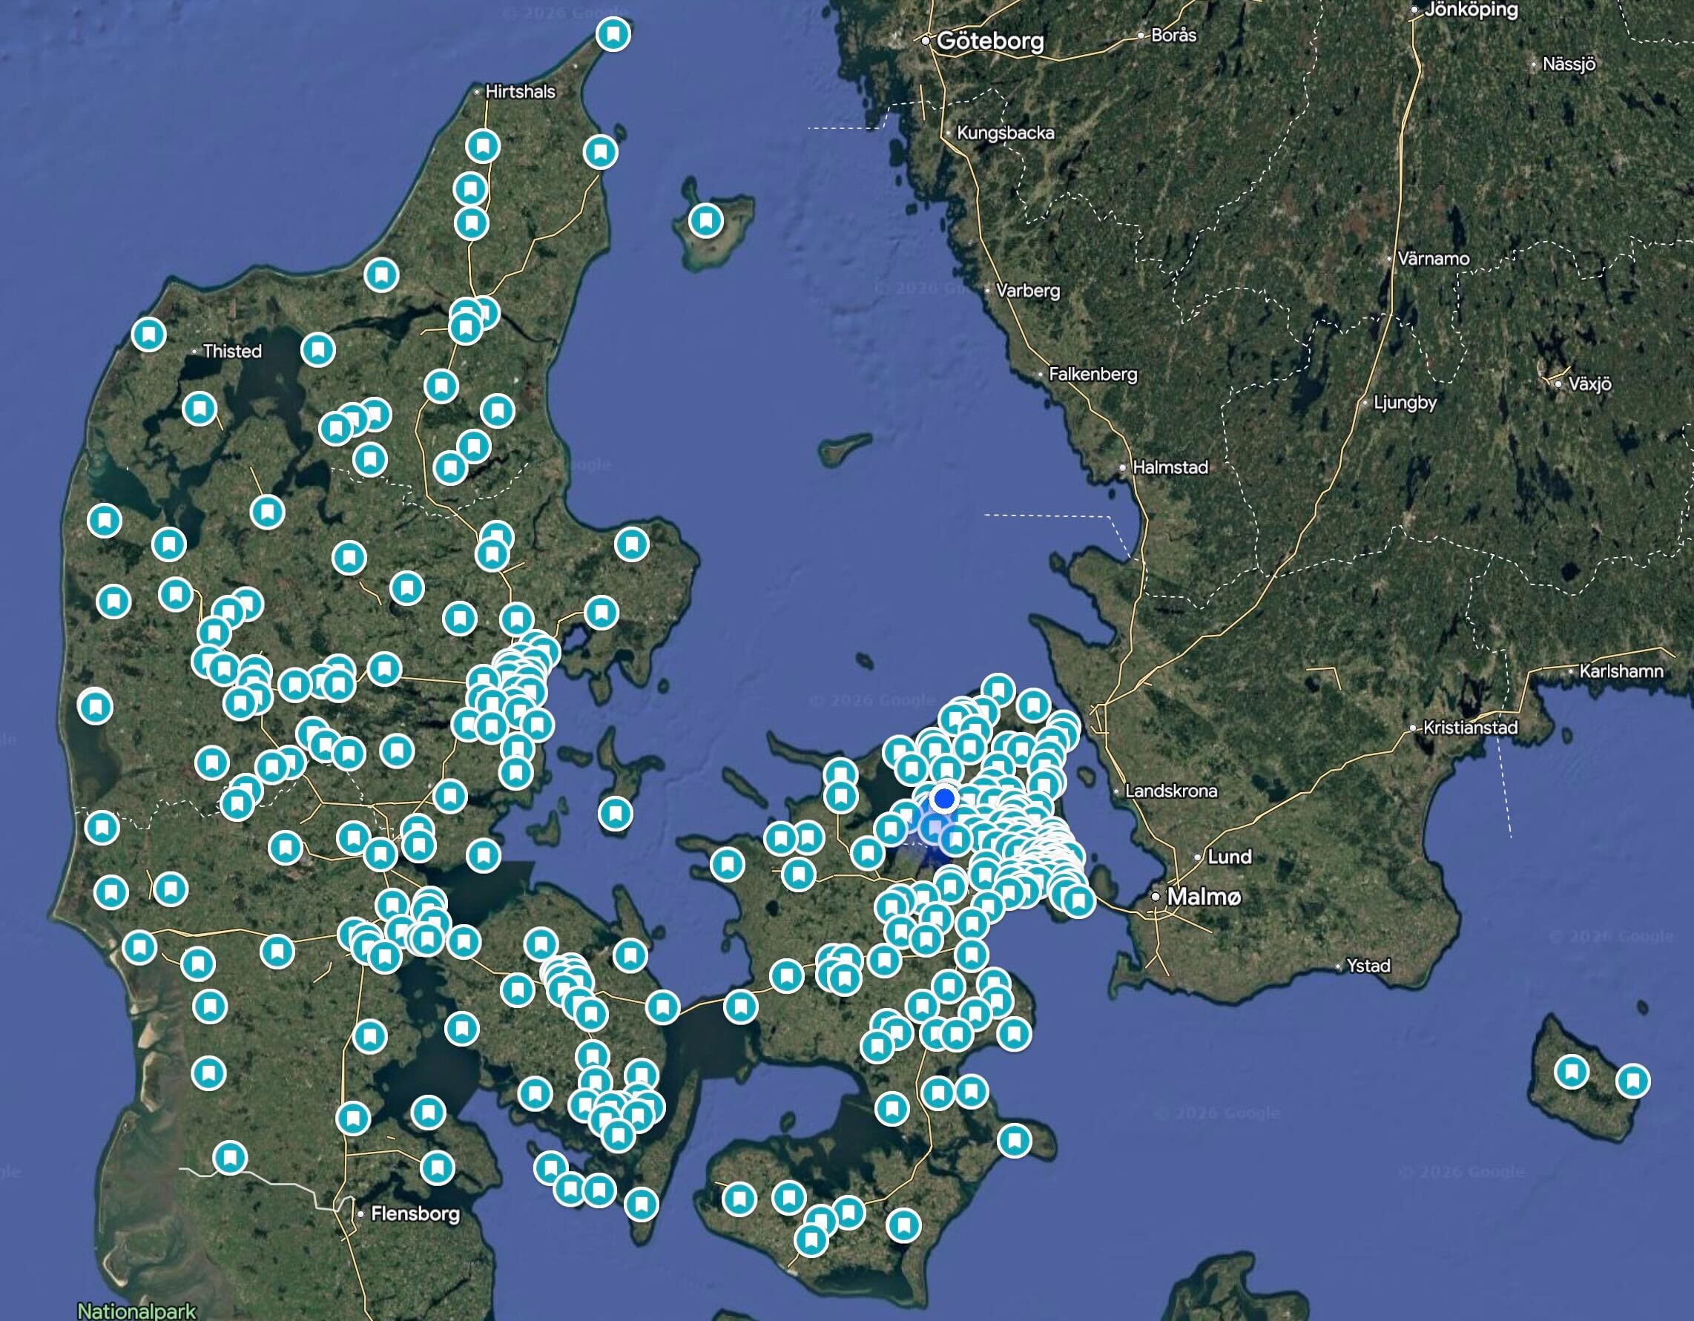The height and width of the screenshot is (1321, 1694).
Task: Click the saved-place marker at Denmark's northern tip
Action: (x=613, y=35)
